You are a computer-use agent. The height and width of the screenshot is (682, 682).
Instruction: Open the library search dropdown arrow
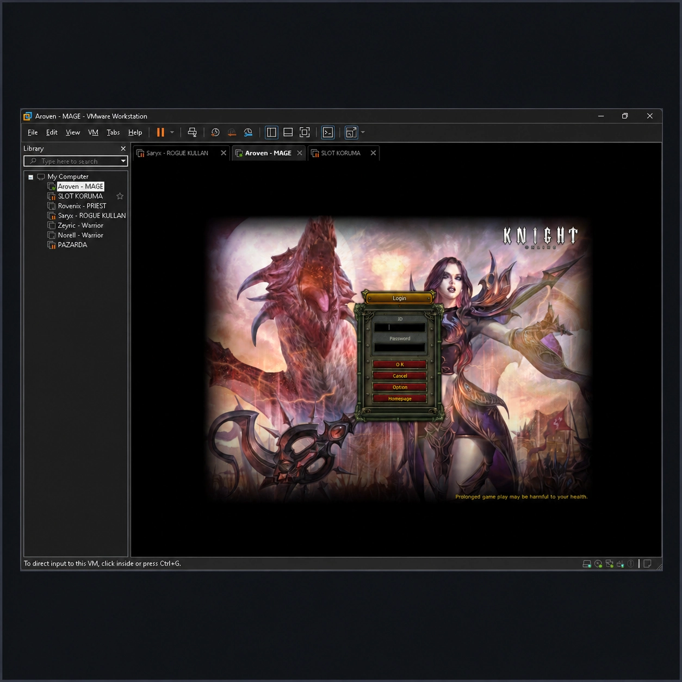(123, 161)
